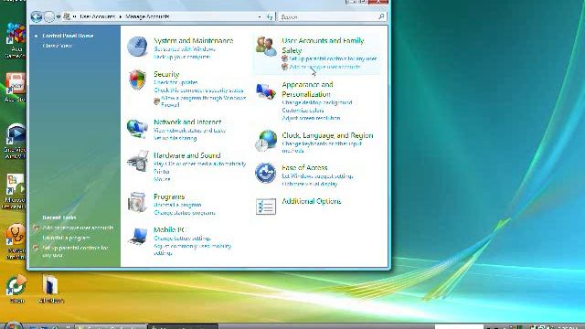Click the Mobile PC laptop icon
585x329 pixels.
tap(137, 236)
